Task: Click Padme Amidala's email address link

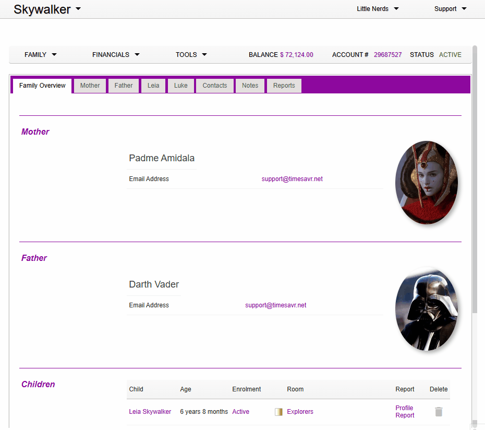Action: 292,179
